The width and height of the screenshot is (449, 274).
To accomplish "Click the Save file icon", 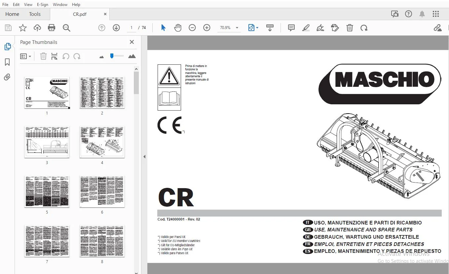I will coord(8,28).
